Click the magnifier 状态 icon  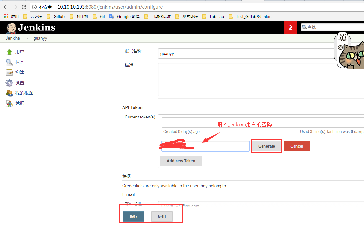pyautogui.click(x=9, y=62)
